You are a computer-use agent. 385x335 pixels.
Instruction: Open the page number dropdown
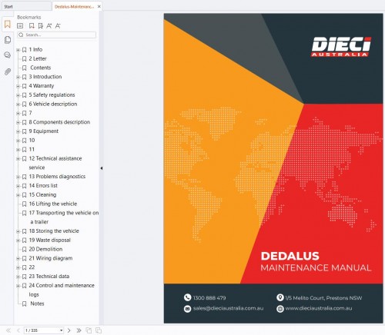(61, 330)
